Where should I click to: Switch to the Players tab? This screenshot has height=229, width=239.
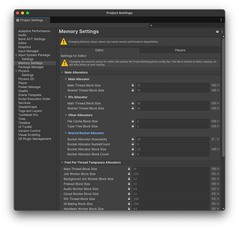click(x=180, y=50)
